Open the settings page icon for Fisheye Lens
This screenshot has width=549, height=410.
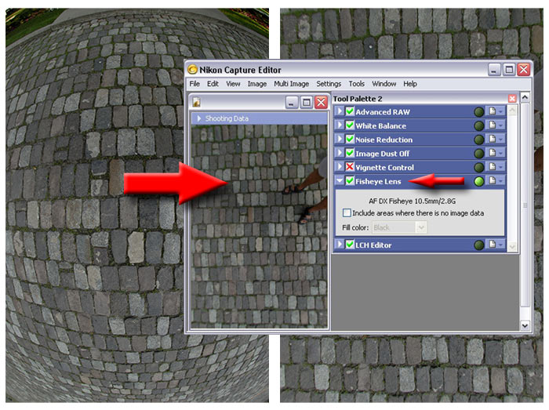tap(493, 180)
